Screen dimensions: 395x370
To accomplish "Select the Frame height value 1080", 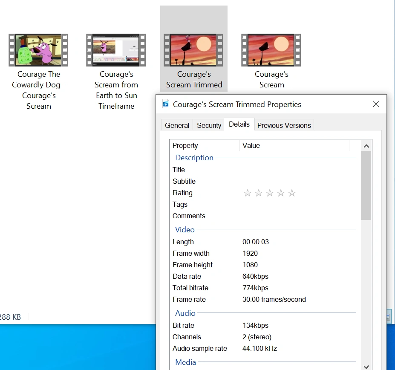I will coord(250,265).
